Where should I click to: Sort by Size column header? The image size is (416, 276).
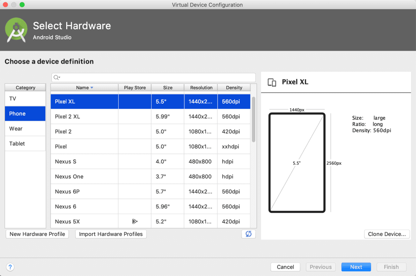[x=168, y=88]
